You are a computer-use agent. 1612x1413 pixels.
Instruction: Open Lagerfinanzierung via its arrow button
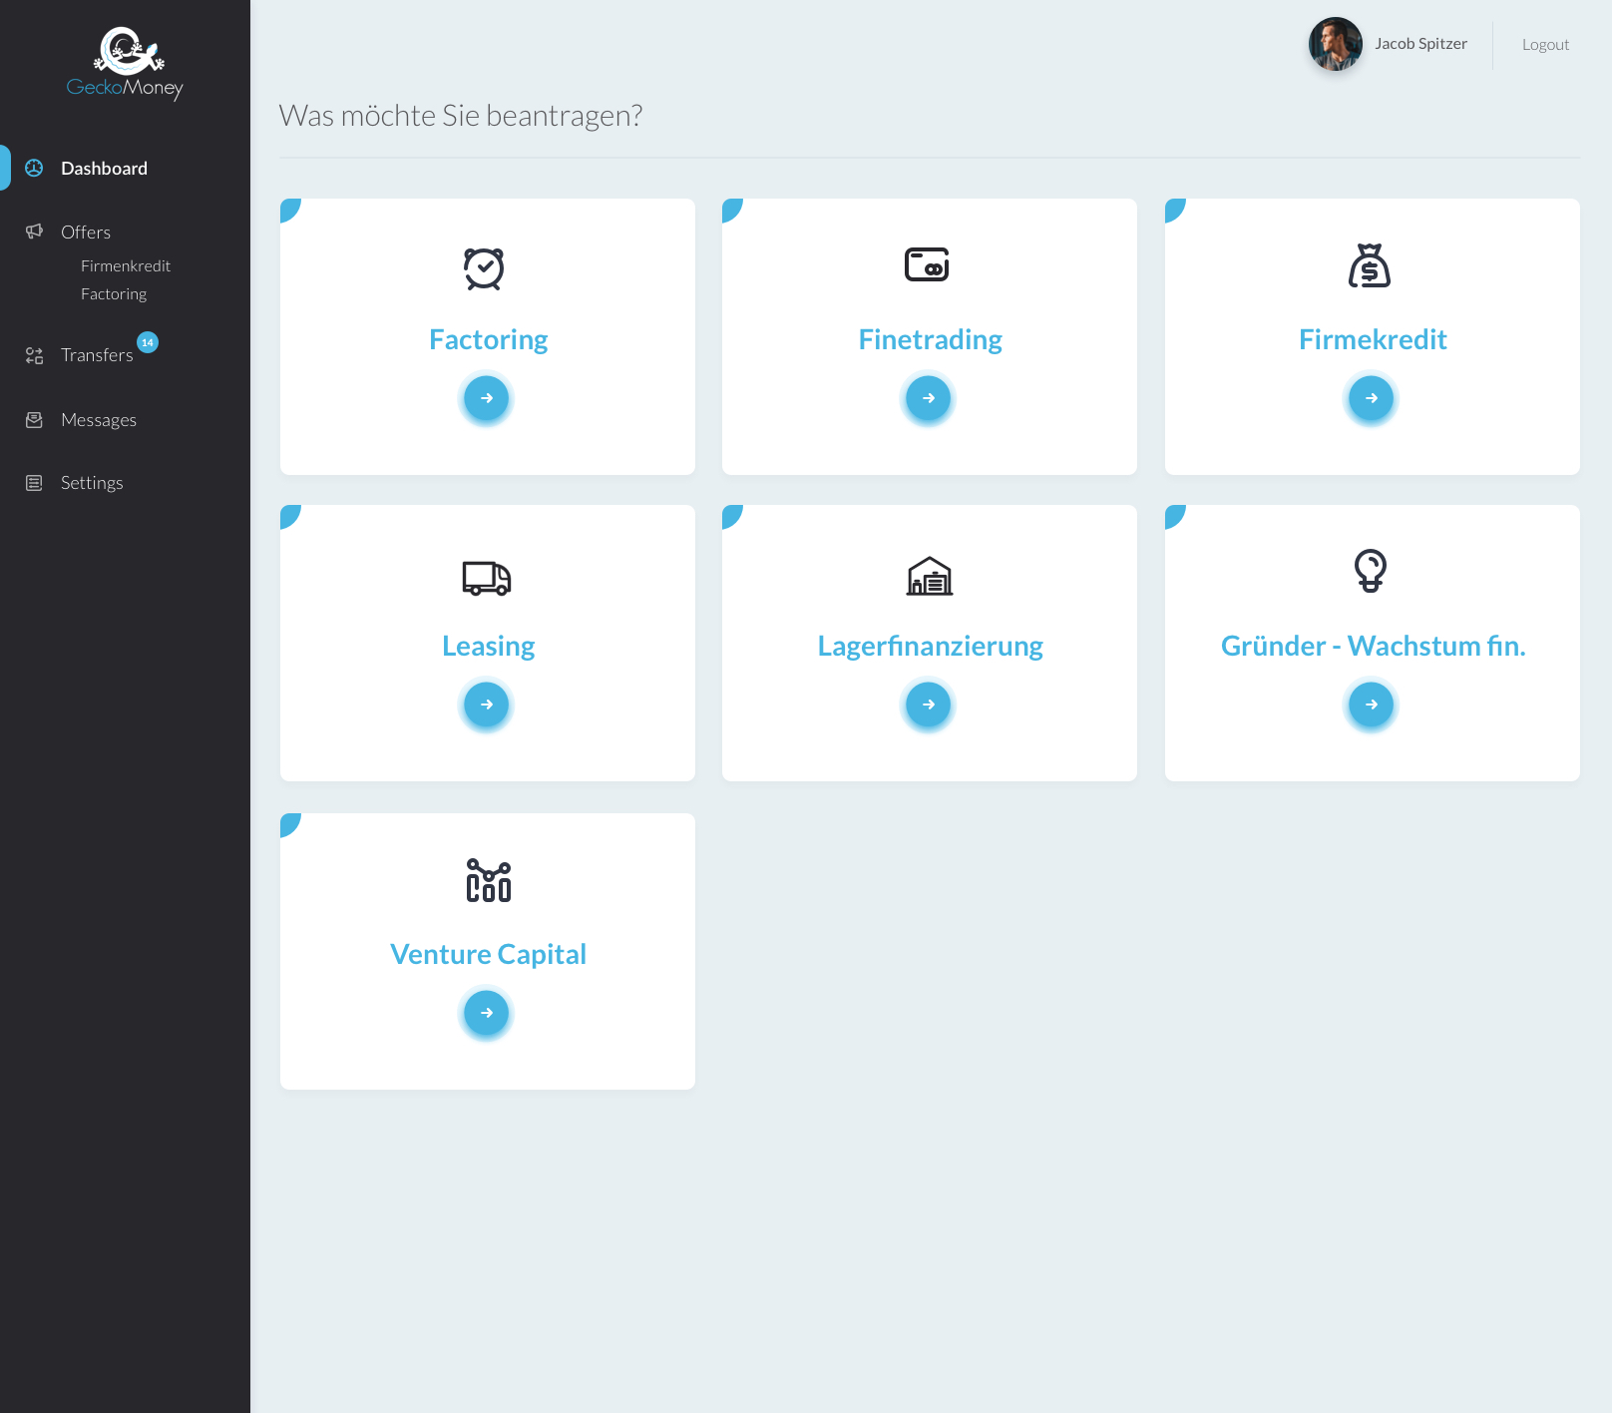(x=929, y=705)
